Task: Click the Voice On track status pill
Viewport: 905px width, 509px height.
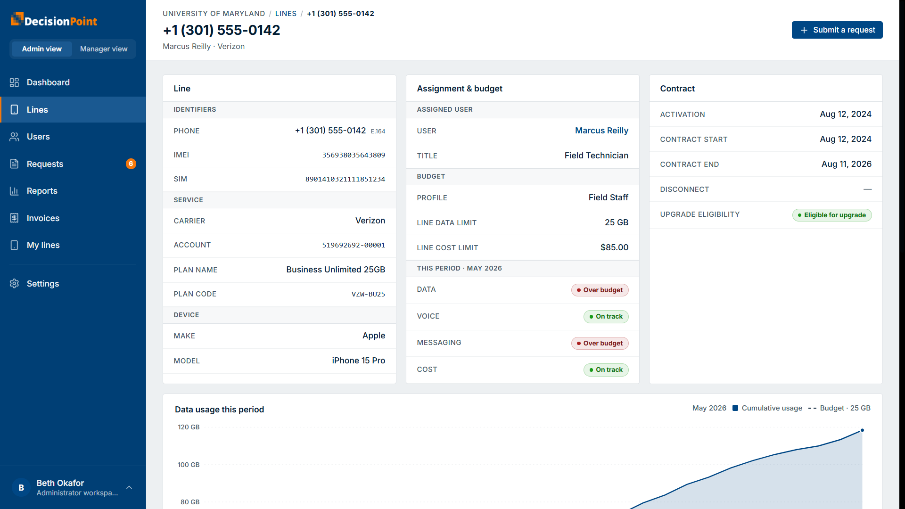Action: point(606,317)
